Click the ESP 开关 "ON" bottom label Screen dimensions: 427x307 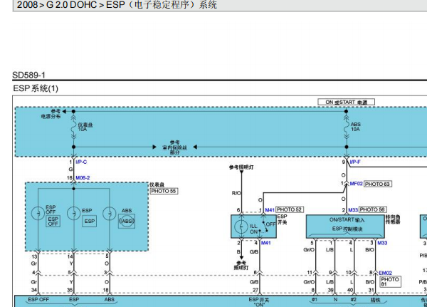coord(259,302)
